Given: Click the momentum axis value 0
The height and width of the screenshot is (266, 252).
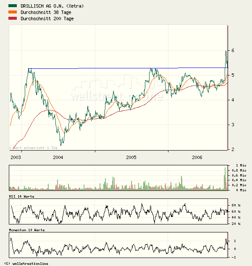Looking at the screenshot, I should [235, 249].
